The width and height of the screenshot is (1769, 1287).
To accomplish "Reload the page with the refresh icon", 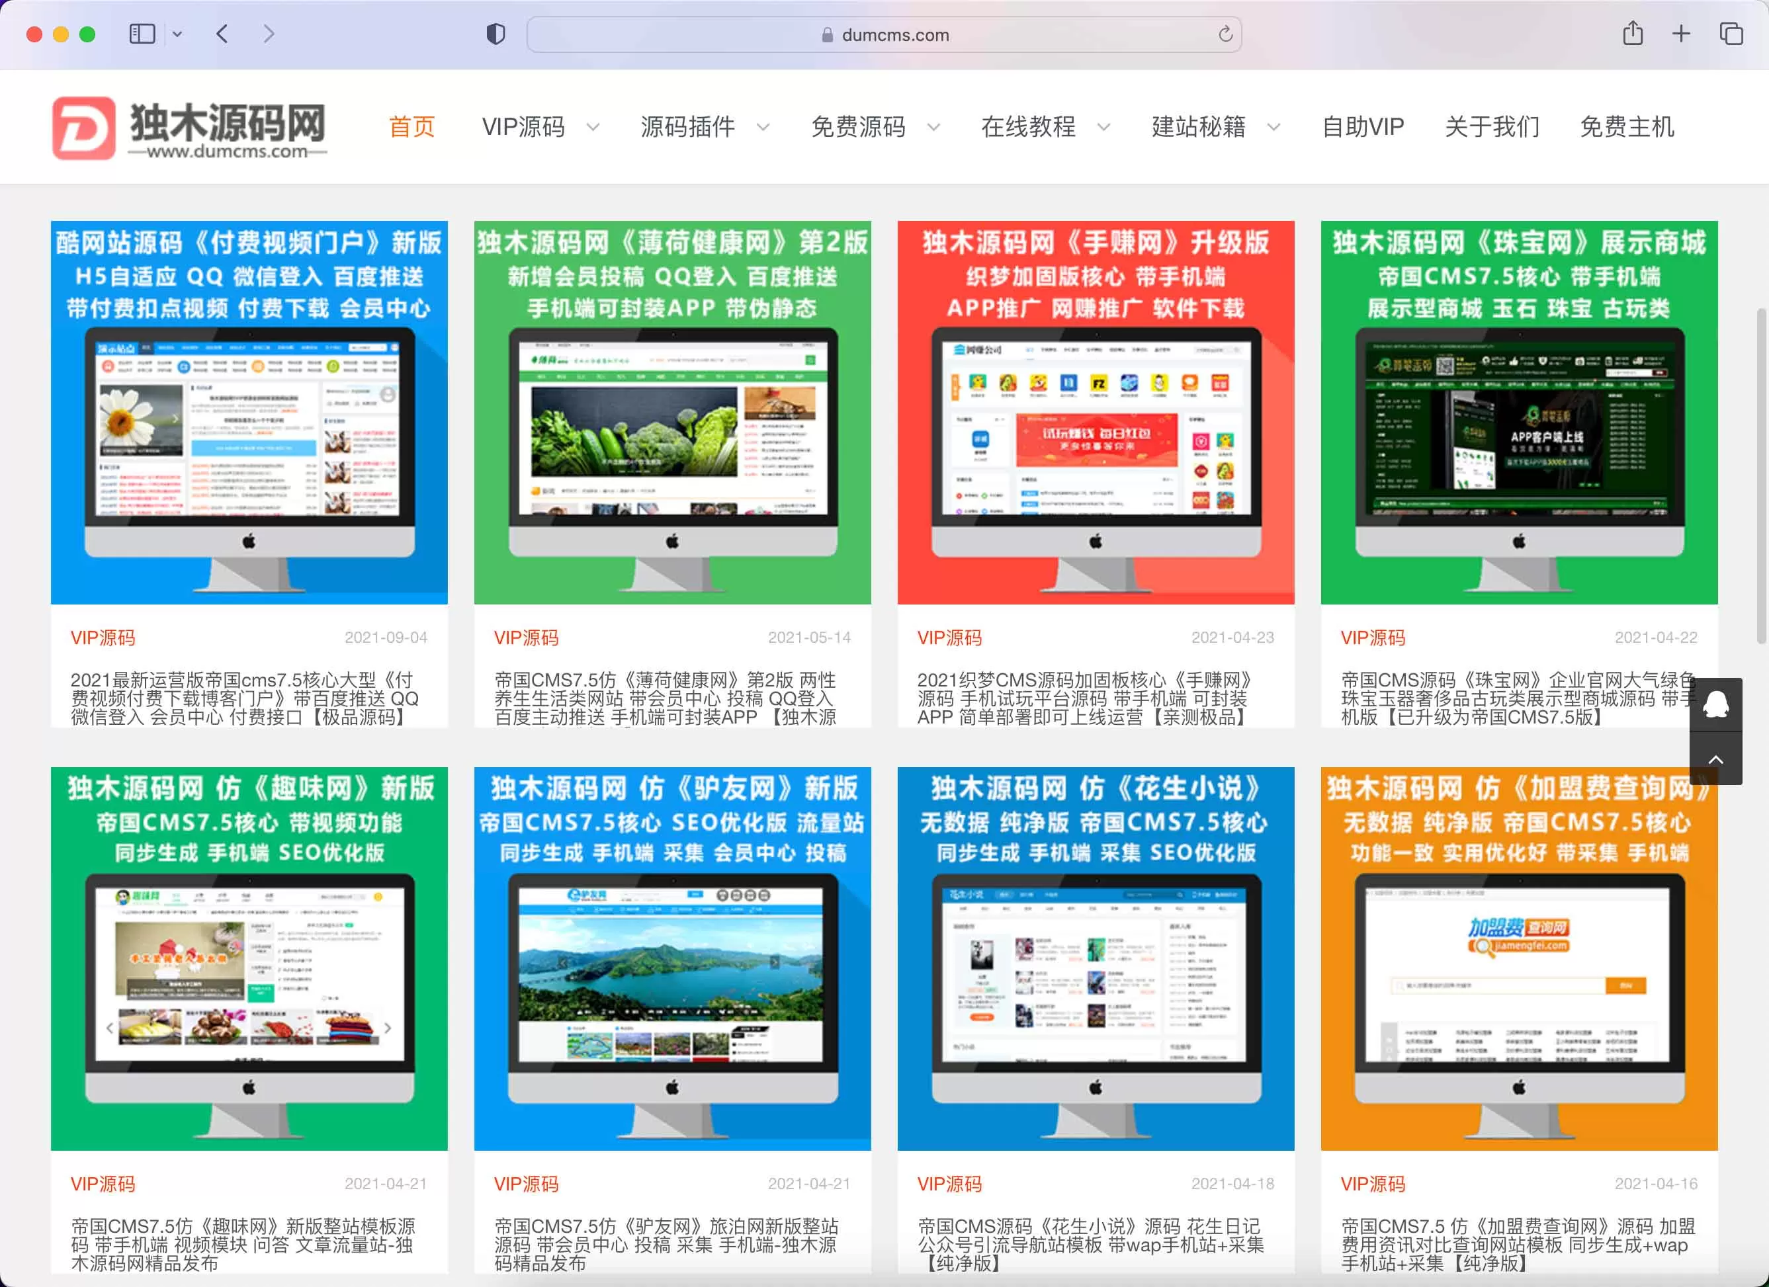I will (x=1225, y=34).
